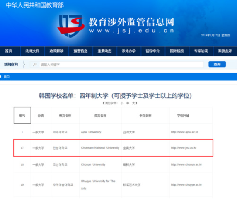Click row number 17 cell

[x=22, y=148]
